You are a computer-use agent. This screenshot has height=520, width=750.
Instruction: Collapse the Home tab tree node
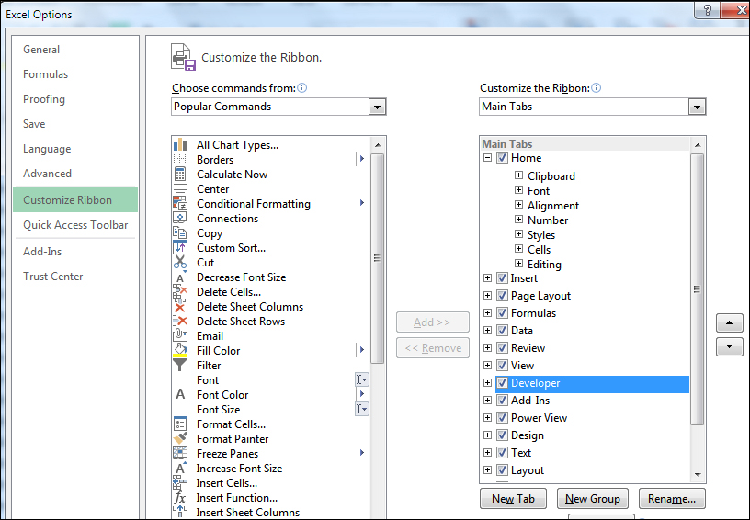488,158
